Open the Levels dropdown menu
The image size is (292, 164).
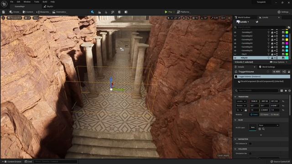(243, 22)
